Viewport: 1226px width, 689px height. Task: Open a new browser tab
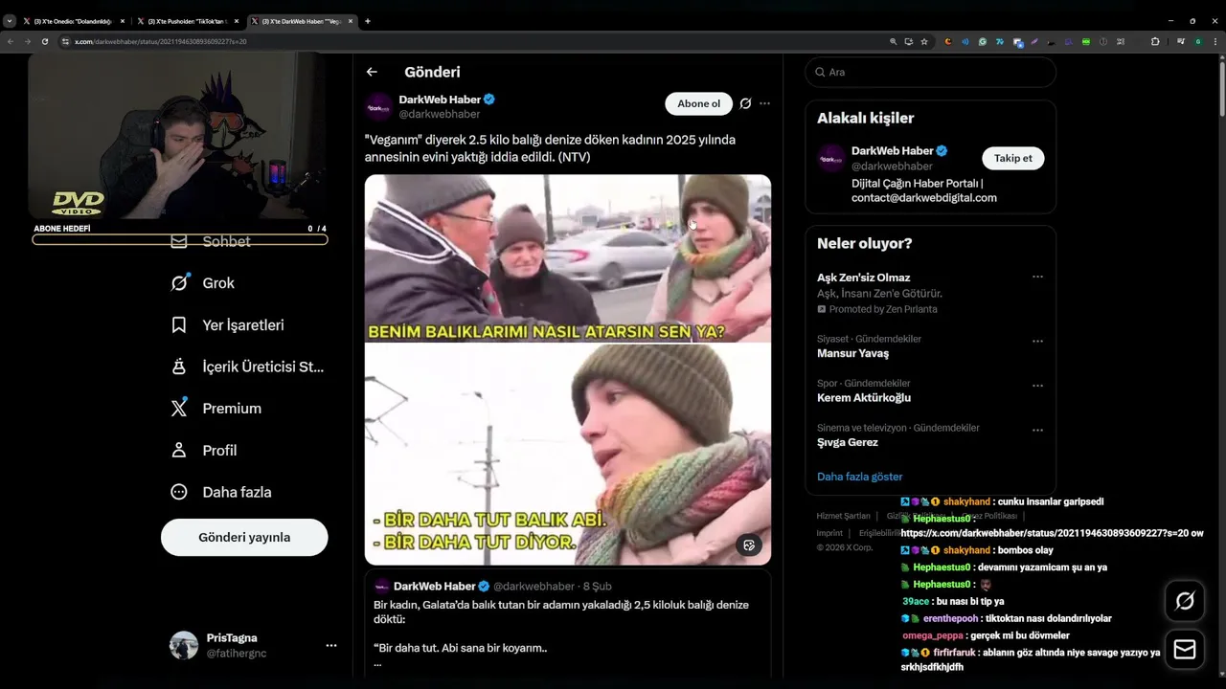[x=368, y=21]
